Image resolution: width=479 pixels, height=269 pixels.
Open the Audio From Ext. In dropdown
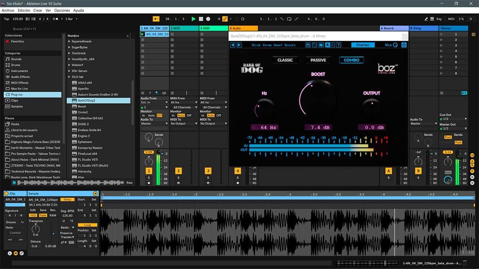point(154,102)
